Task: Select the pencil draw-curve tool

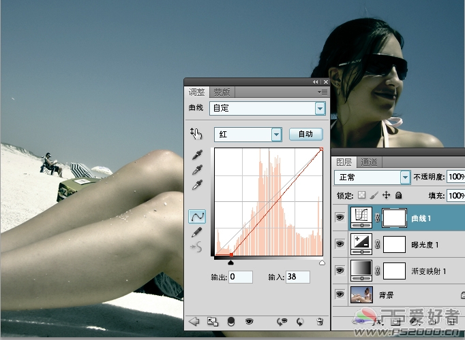Action: [196, 232]
